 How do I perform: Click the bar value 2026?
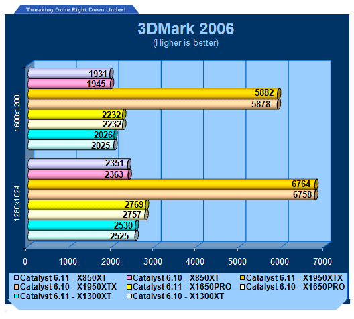click(x=103, y=135)
